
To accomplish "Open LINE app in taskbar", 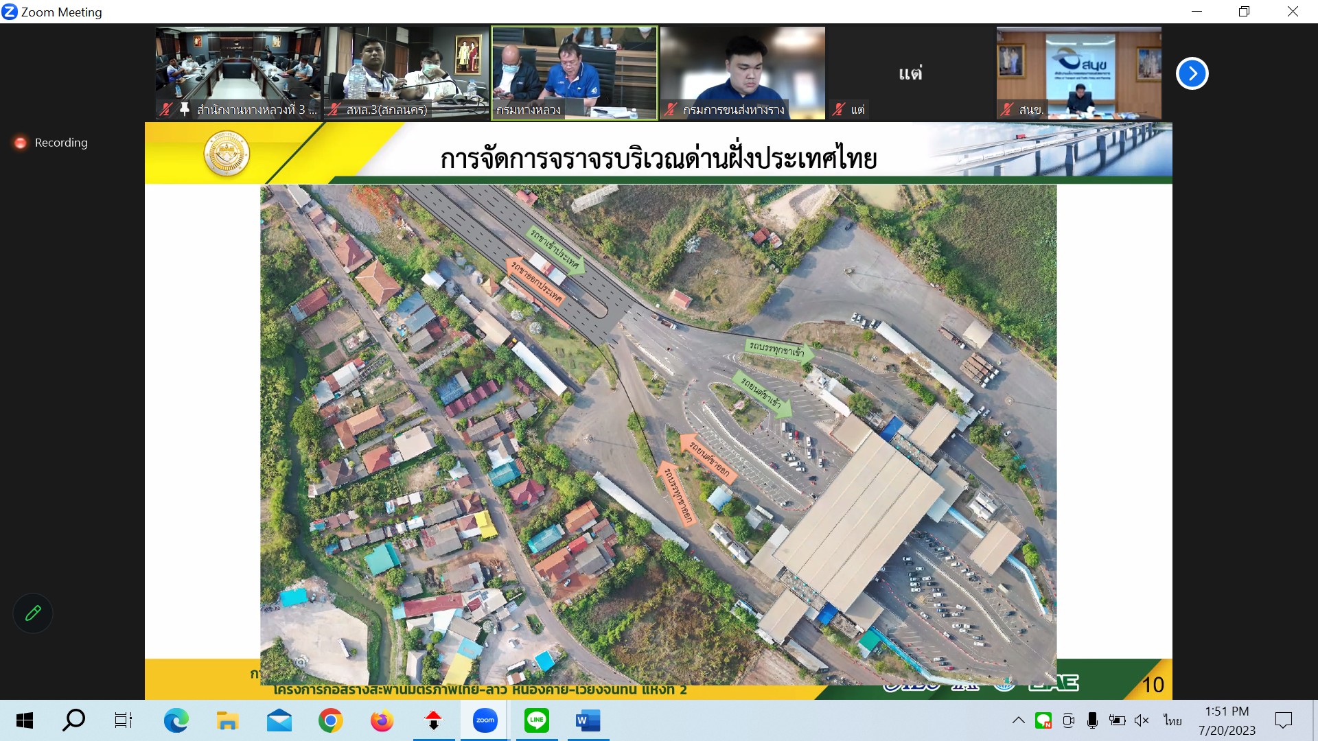I will pyautogui.click(x=536, y=720).
